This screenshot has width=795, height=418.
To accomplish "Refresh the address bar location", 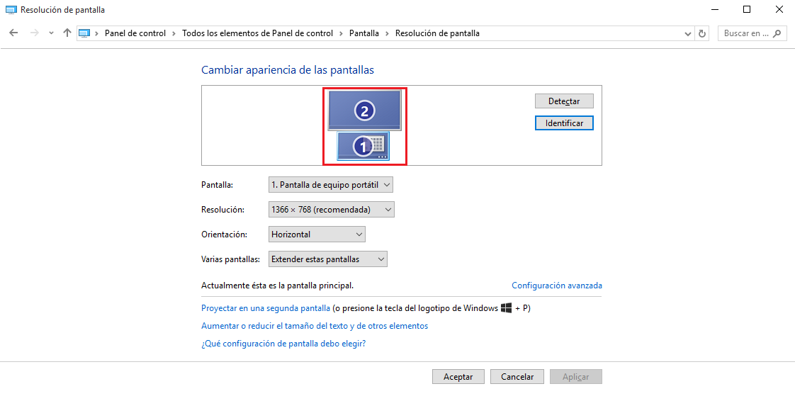I will (702, 33).
